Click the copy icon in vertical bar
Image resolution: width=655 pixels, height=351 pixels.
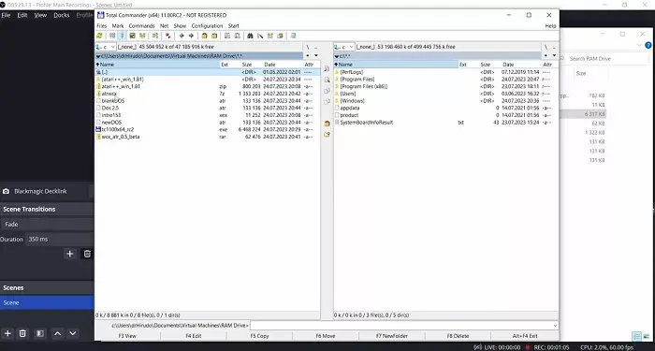tap(327, 90)
